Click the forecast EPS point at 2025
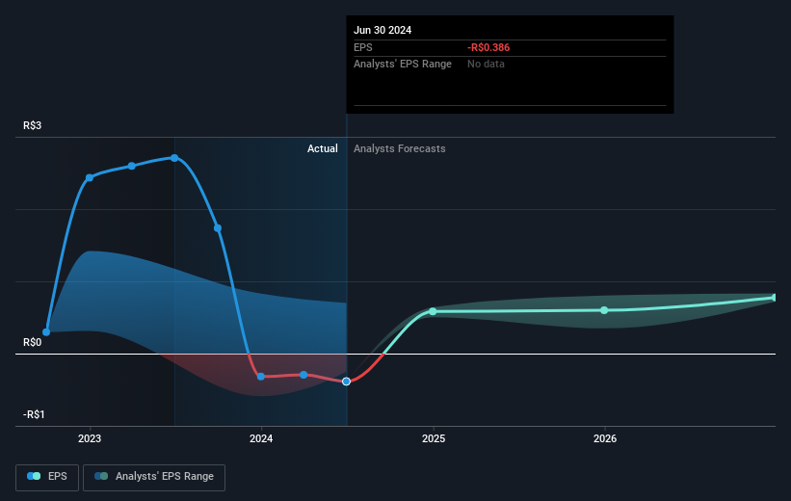The width and height of the screenshot is (791, 501). click(433, 311)
